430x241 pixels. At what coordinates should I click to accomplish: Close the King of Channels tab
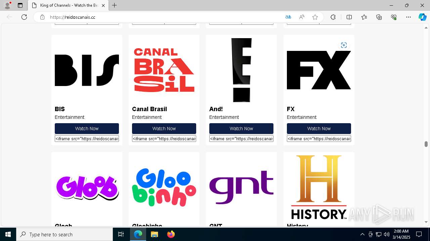pos(103,5)
